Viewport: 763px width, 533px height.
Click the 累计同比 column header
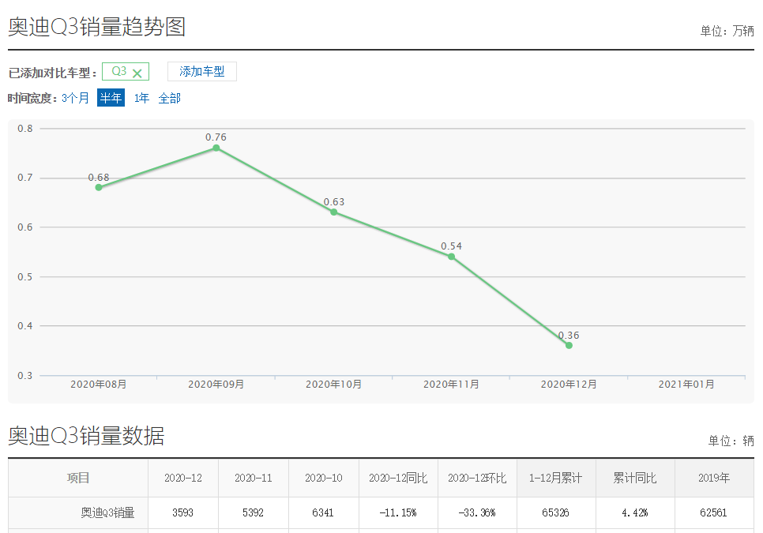(x=635, y=478)
